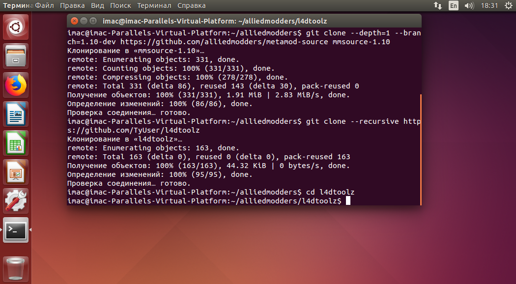Open the Справка menu
516x284 pixels.
point(192,5)
